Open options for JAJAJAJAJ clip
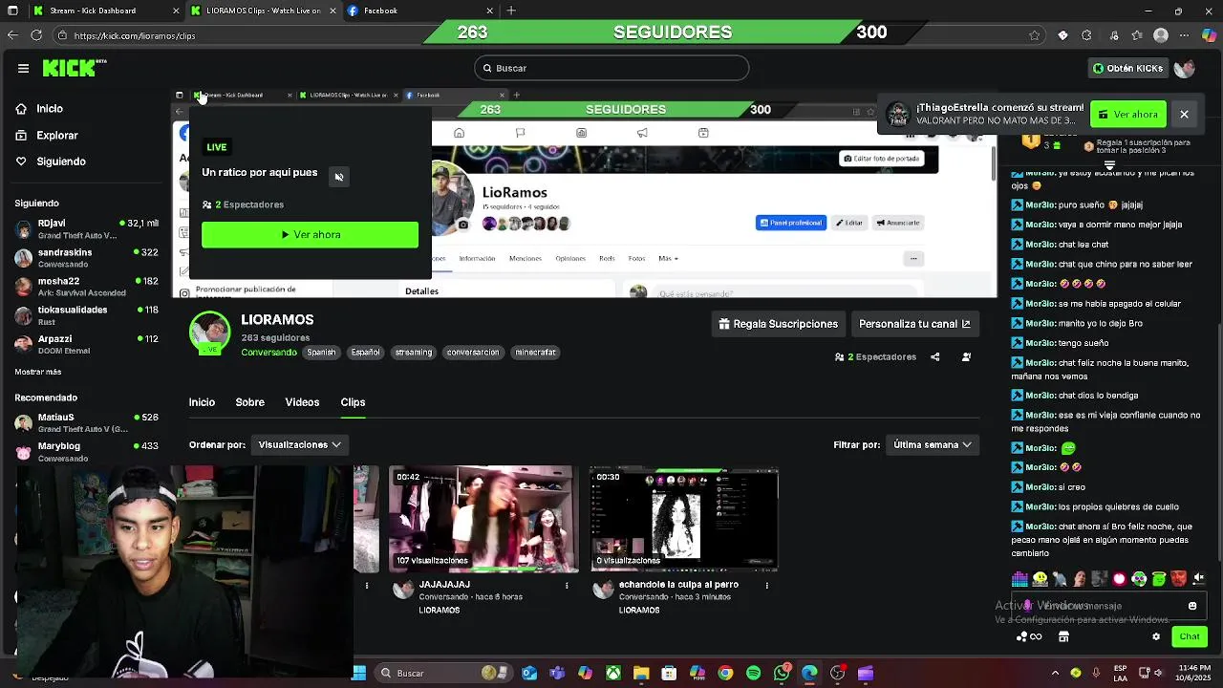This screenshot has height=688, width=1223. [x=567, y=585]
